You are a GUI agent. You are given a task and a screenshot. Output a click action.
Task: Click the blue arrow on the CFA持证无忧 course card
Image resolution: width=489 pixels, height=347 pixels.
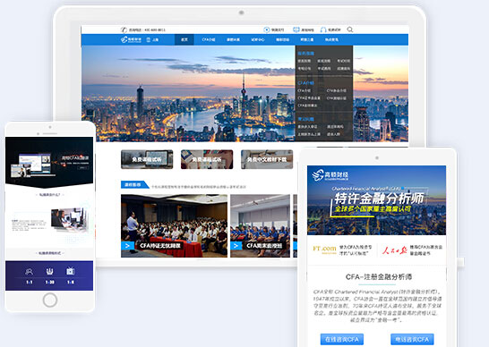[x=127, y=246]
